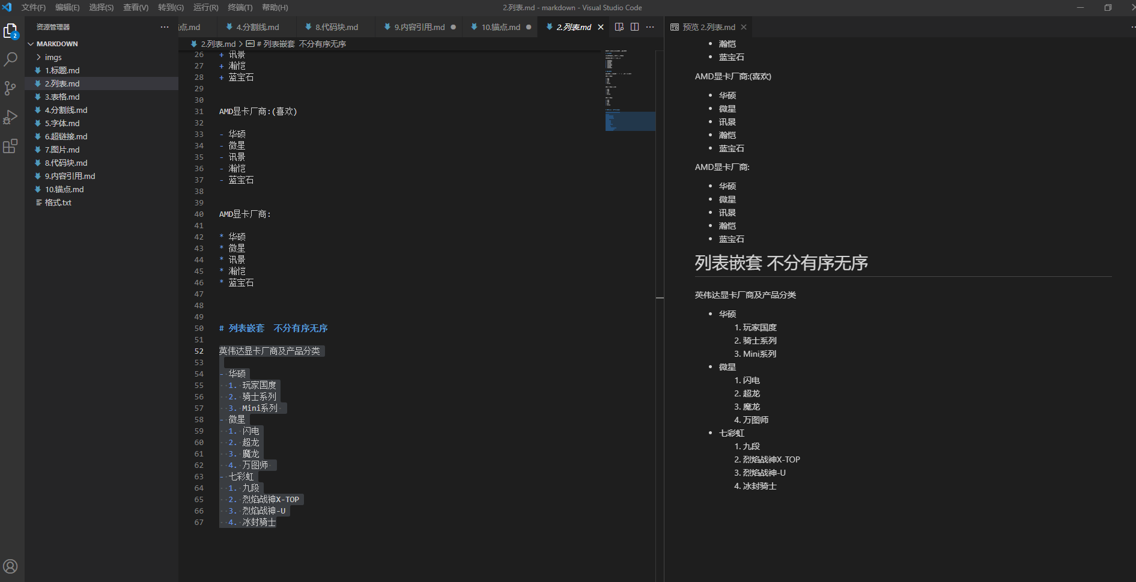
Task: Select the 预览 2.列表.md preview tab
Action: (x=708, y=27)
